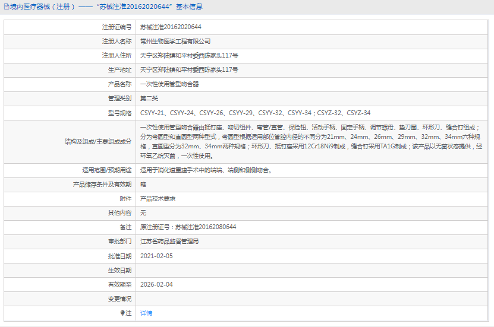The width and height of the screenshot is (494, 327).
Task: Select approval date 2021-02-05
Action: click(x=156, y=256)
